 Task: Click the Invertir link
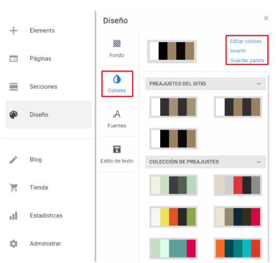238,51
